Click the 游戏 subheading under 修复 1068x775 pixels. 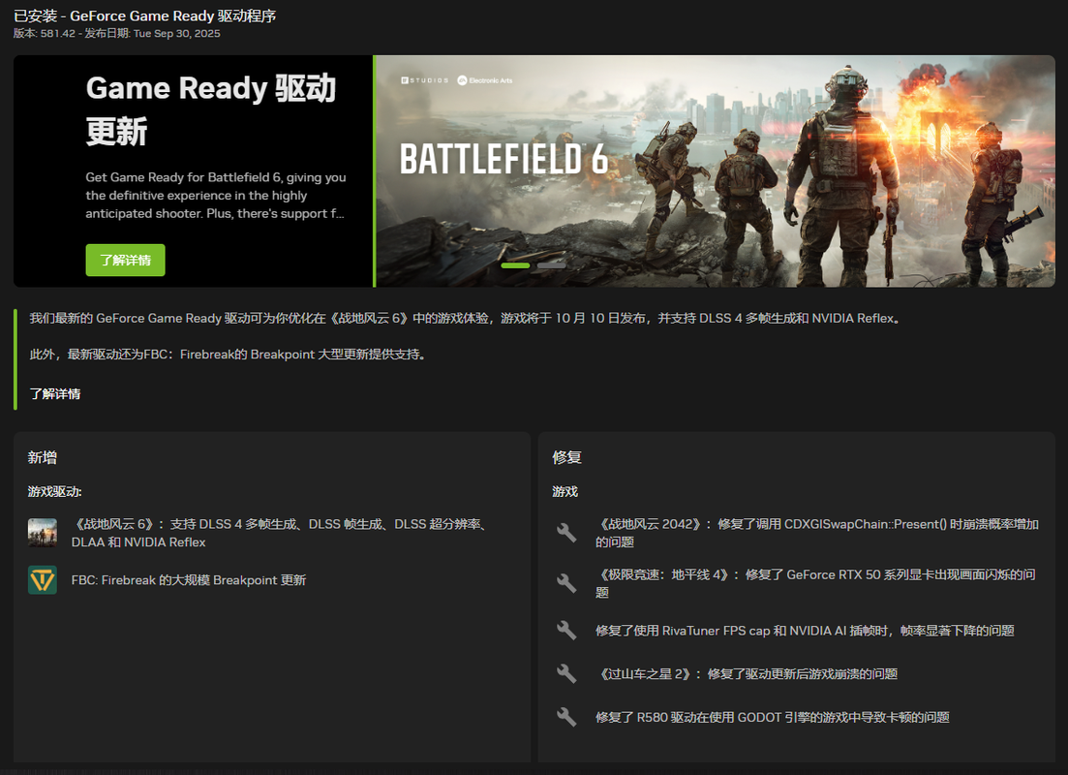pos(565,491)
